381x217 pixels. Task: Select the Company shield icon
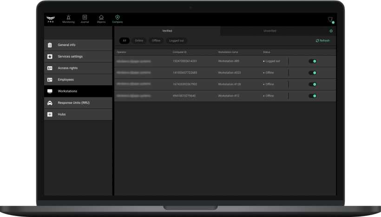pyautogui.click(x=118, y=18)
